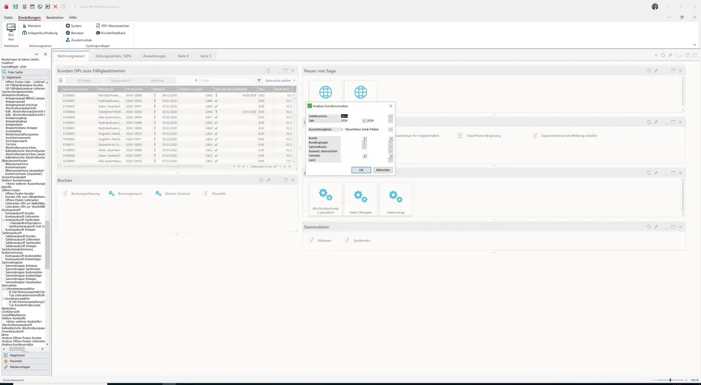Viewport: 701px width, 385px height.
Task: Collapse the sidebar with the chevron arrow
Action: 37,54
